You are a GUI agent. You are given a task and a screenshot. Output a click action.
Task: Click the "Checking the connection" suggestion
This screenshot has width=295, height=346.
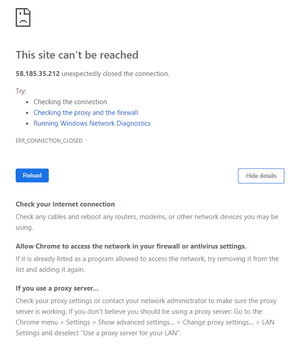tap(70, 102)
